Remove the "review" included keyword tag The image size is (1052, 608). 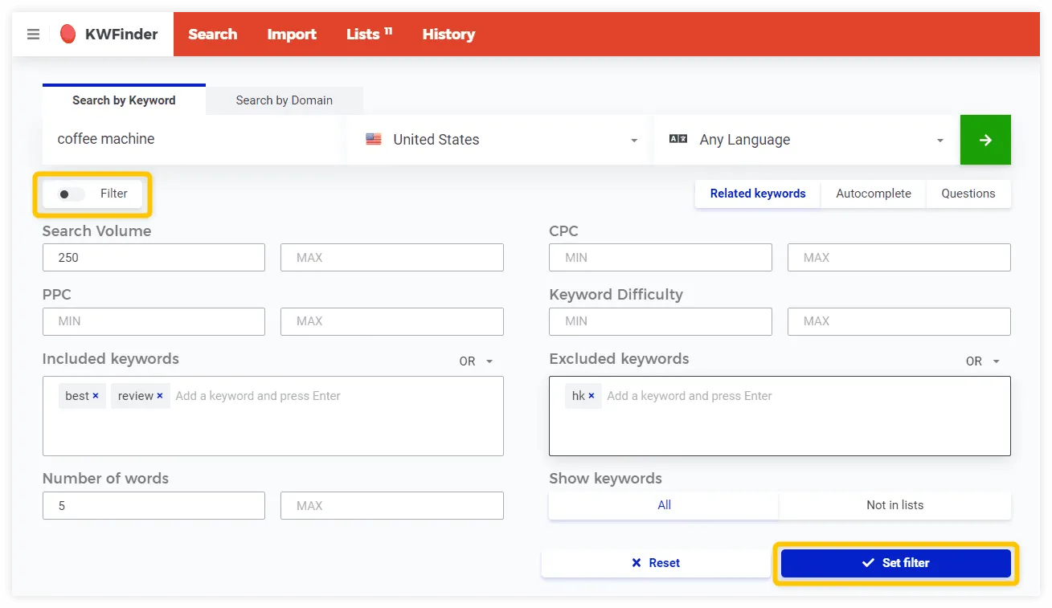(x=160, y=396)
